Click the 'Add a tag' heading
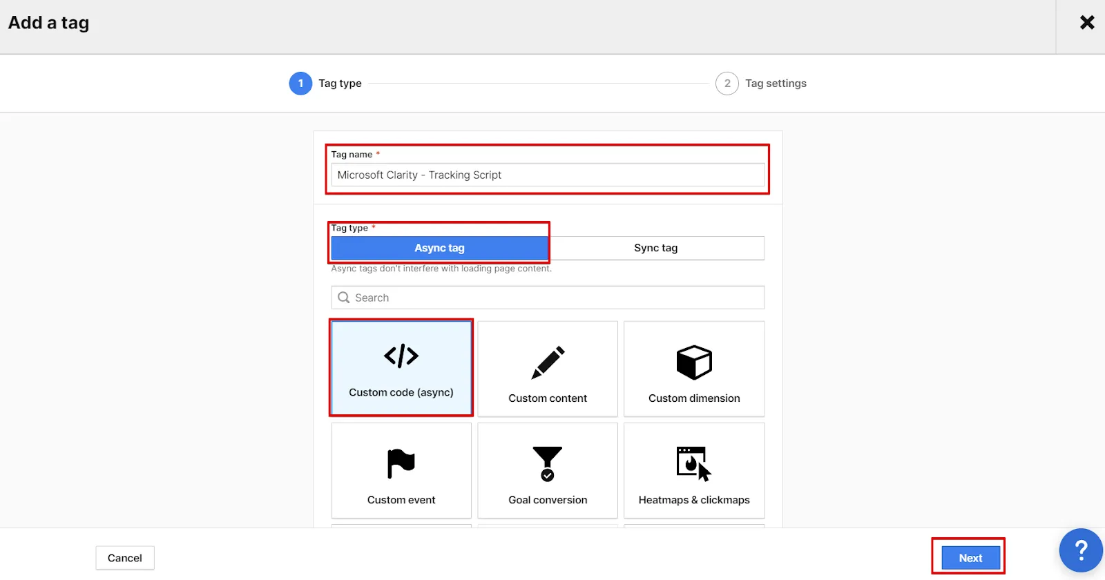1105x580 pixels. 48,23
